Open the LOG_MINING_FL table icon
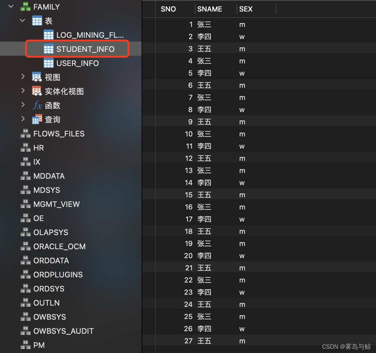Image resolution: width=376 pixels, height=353 pixels. pos(49,35)
